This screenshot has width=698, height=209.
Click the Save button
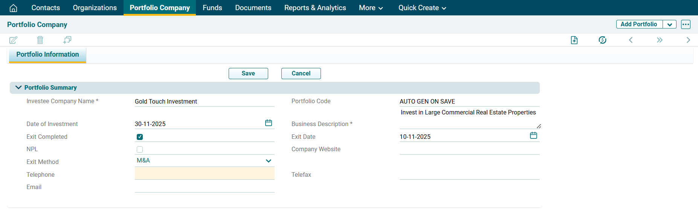[248, 74]
